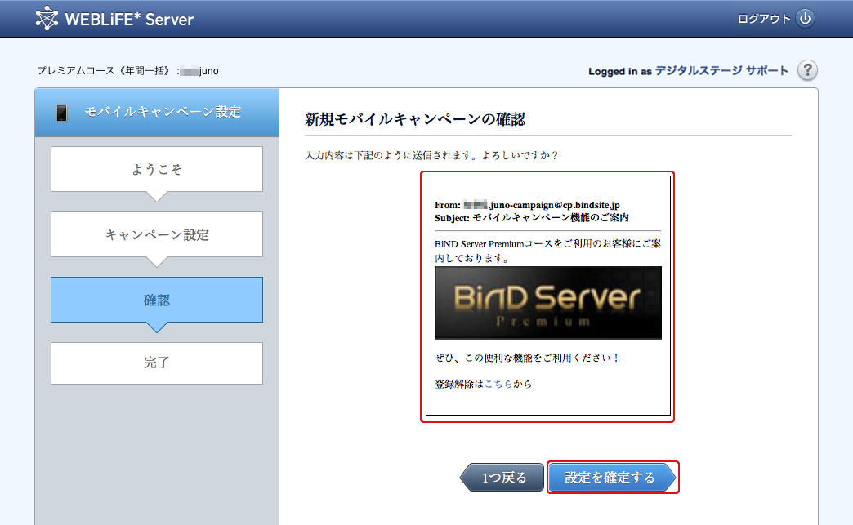This screenshot has width=853, height=525.
Task: Click the BiND Server Premium banner image
Action: (547, 302)
